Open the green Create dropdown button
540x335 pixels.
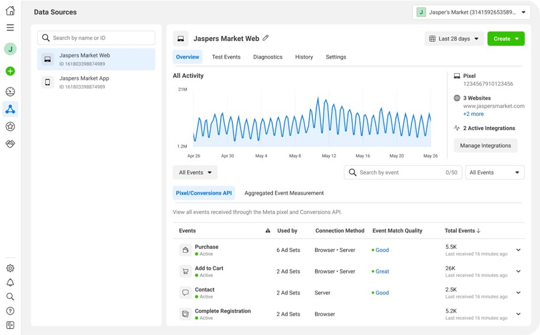pyautogui.click(x=506, y=39)
